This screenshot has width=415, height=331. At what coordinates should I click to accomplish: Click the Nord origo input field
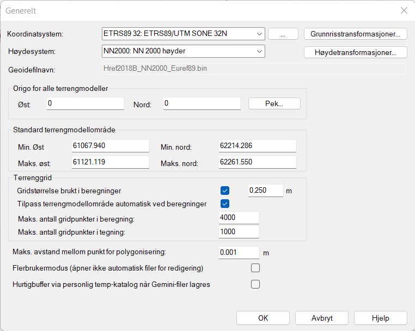(202, 103)
